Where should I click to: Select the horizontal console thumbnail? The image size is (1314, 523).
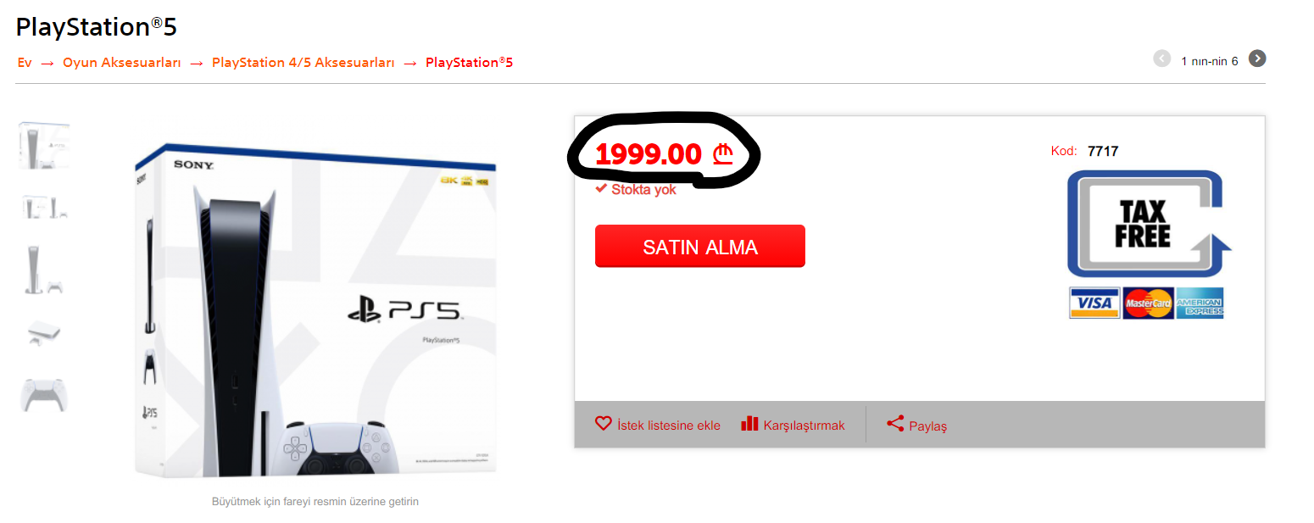(x=44, y=332)
